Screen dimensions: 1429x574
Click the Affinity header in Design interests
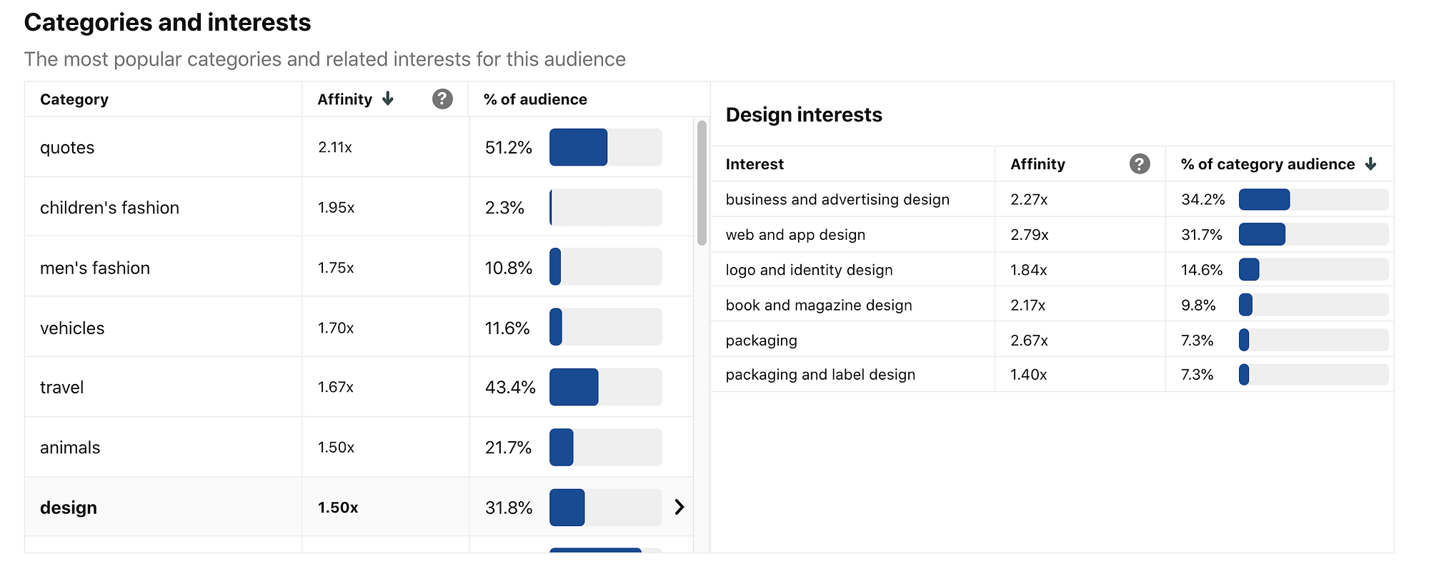(x=1037, y=164)
